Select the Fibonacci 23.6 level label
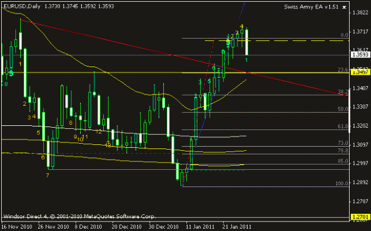Screen dimensions: 371x231 point(343,69)
